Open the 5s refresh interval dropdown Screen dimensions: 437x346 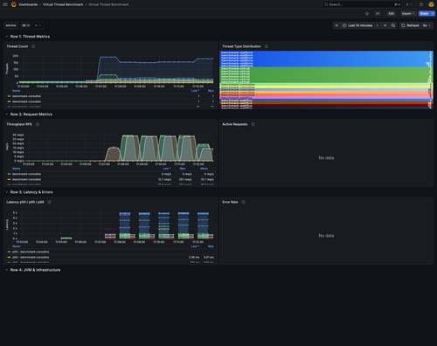(x=427, y=25)
